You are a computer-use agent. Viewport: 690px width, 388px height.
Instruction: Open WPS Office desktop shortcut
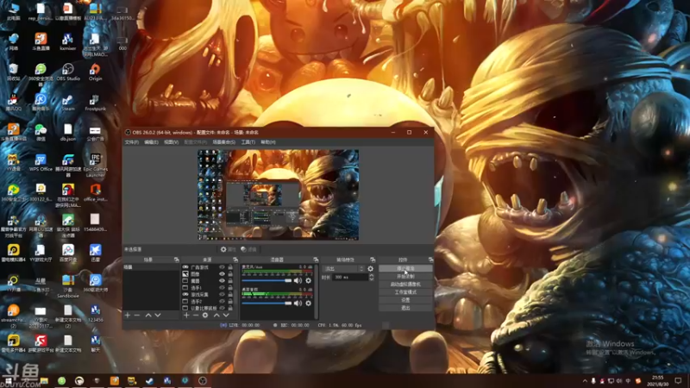[41, 163]
